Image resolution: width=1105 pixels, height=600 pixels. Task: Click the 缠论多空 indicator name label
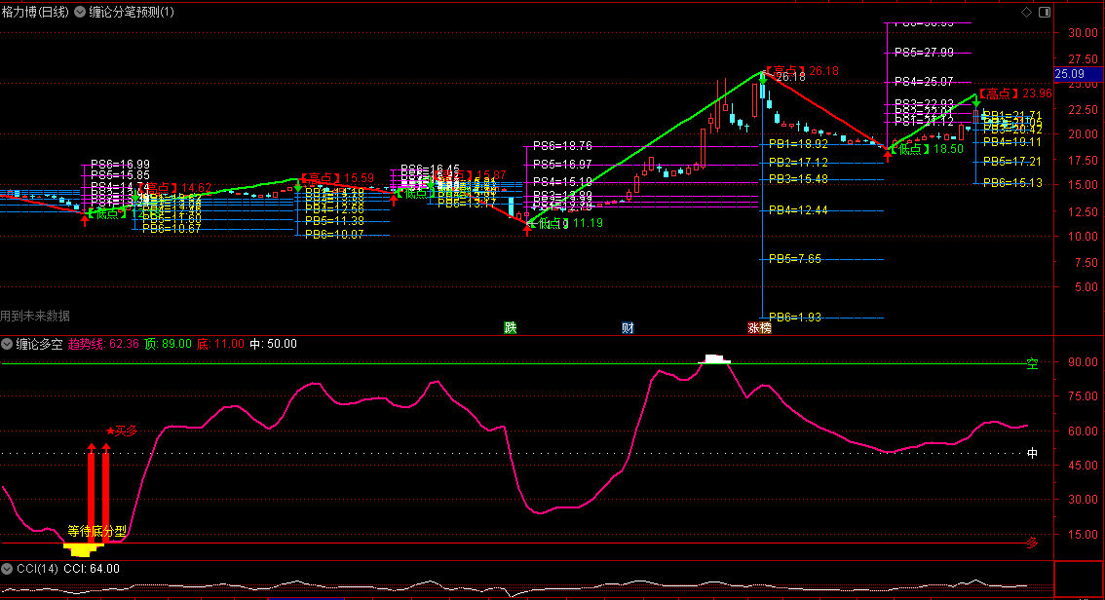coord(39,344)
